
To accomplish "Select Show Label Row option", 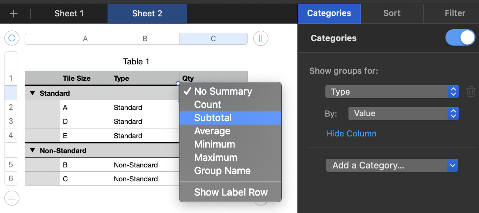I will point(231,192).
